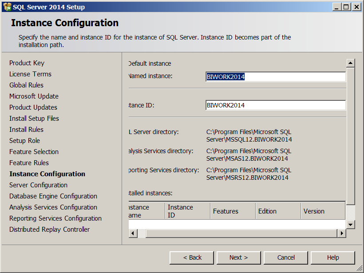Select the Default instance option
This screenshot has width=364, height=273.
150,63
